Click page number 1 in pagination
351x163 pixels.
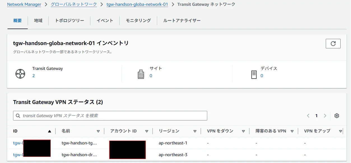(x=317, y=116)
